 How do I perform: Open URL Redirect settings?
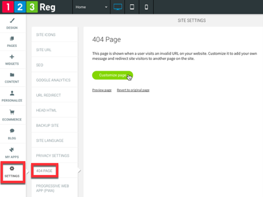pos(54,95)
